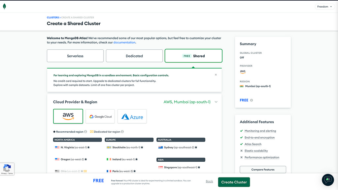Click the star icon next to Sydney

pos(196,148)
